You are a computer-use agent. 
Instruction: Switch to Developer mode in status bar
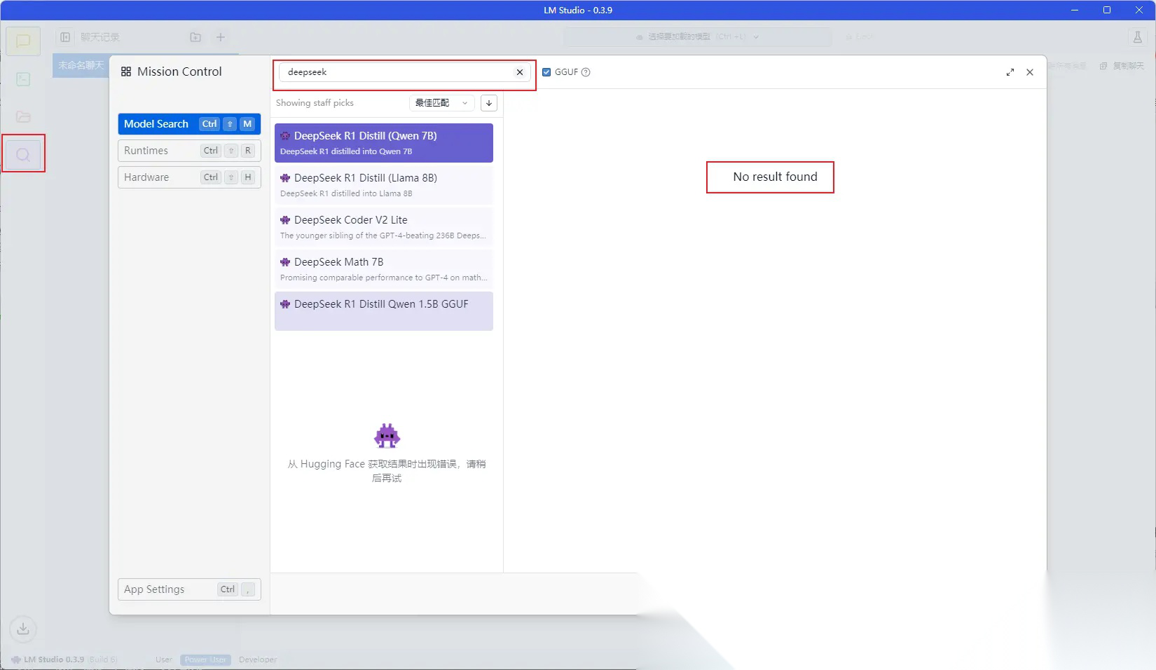coord(258,659)
